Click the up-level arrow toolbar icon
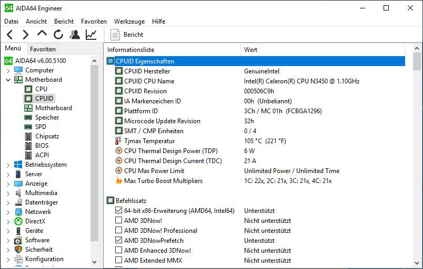 point(42,34)
